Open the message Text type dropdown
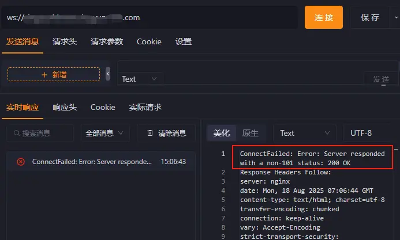The width and height of the screenshot is (400, 240). pyautogui.click(x=139, y=79)
